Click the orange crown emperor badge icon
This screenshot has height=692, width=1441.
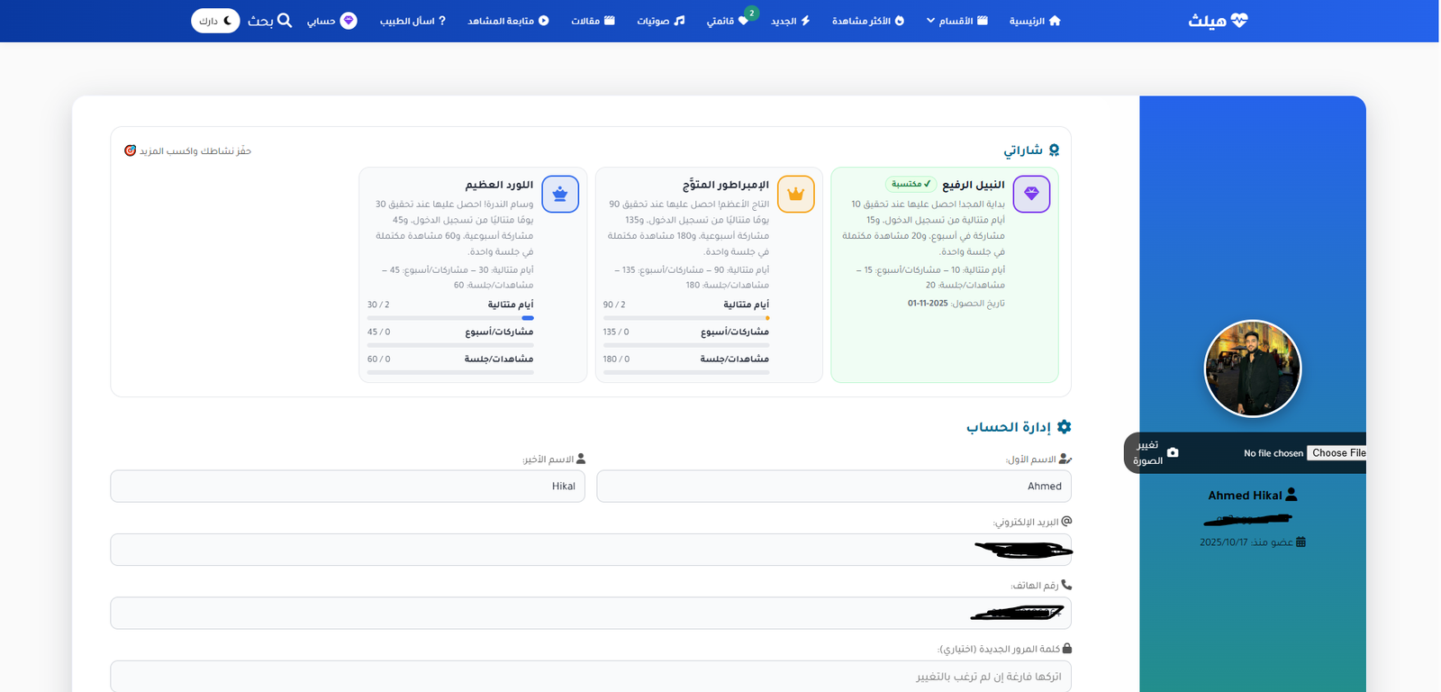click(795, 194)
